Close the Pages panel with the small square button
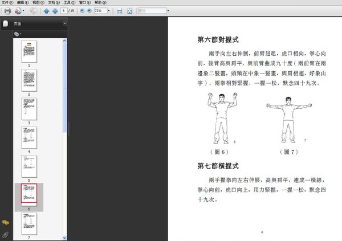The image size is (342, 241). [x=65, y=23]
